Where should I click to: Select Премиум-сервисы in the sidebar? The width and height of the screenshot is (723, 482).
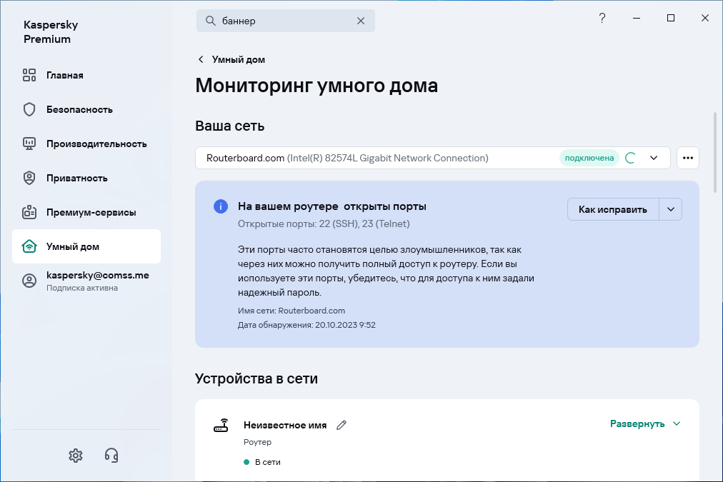click(86, 212)
